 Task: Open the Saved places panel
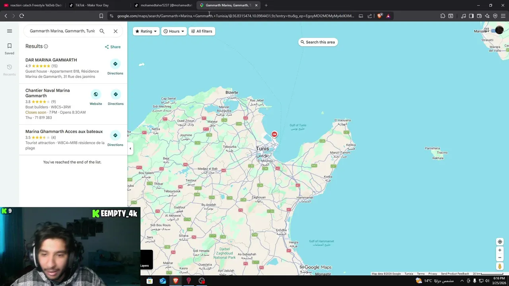click(10, 49)
